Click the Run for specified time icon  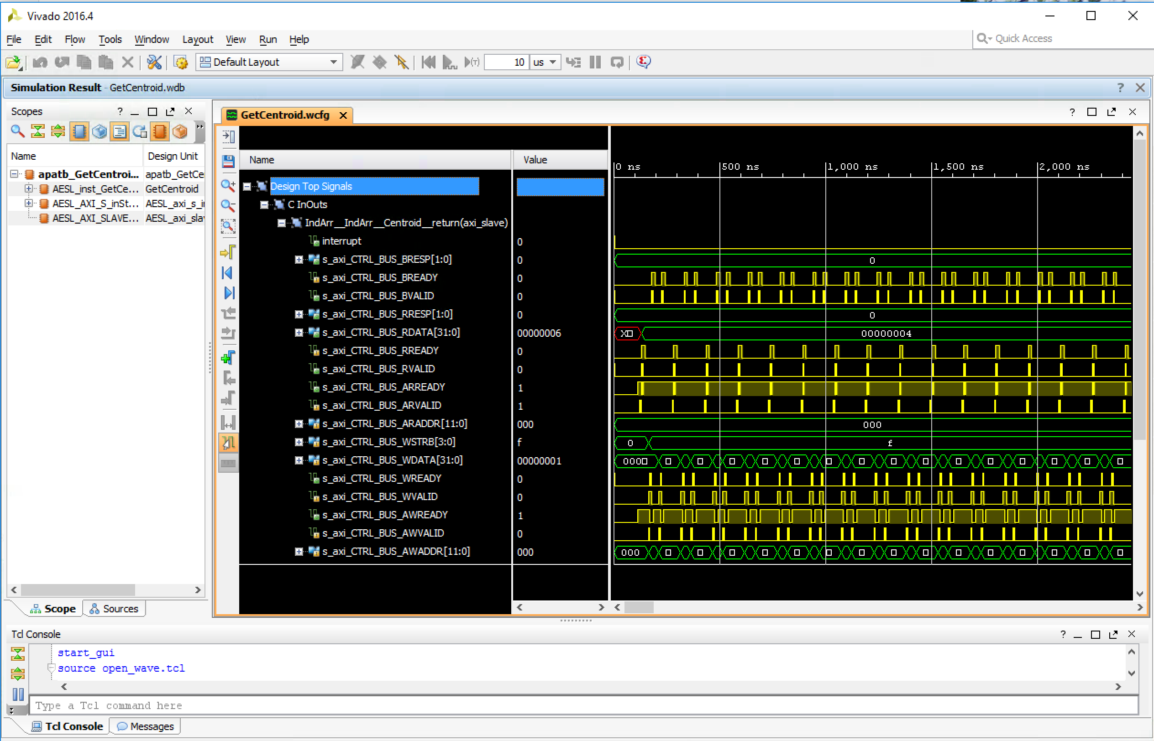[471, 62]
